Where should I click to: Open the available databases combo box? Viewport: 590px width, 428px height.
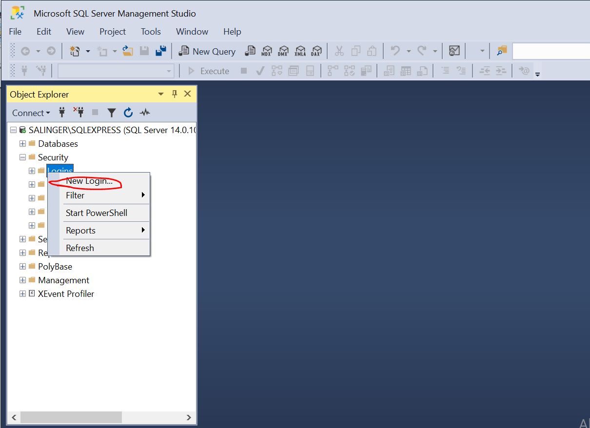point(116,71)
